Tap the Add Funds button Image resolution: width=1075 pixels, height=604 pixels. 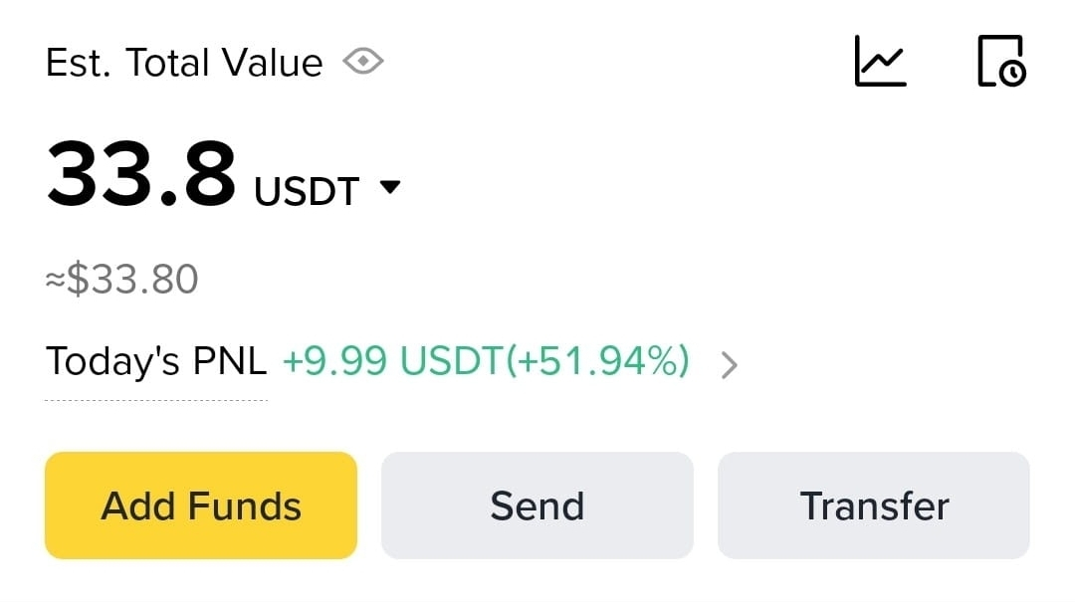coord(201,505)
